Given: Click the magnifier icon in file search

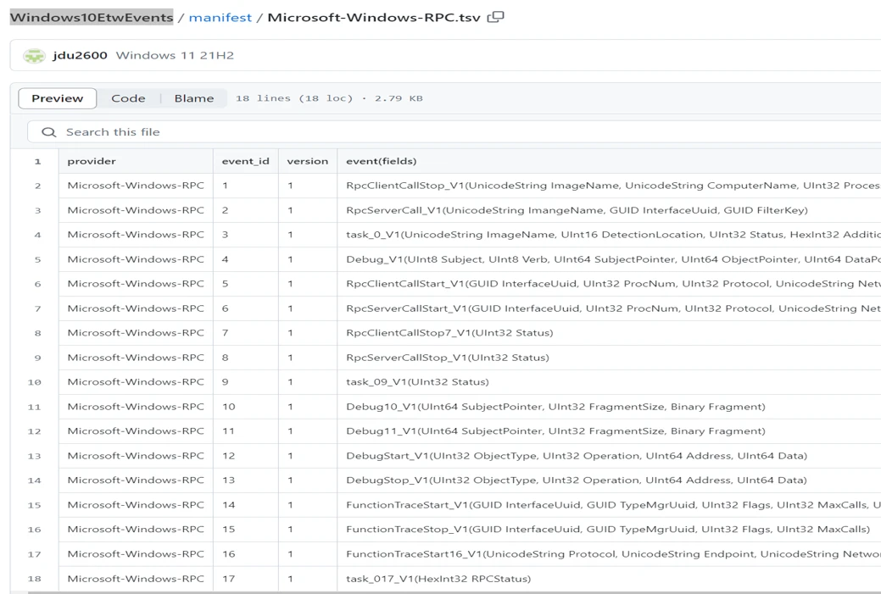Looking at the screenshot, I should pyautogui.click(x=49, y=132).
